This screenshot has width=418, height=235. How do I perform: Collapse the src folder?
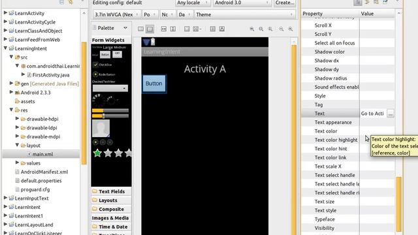pyautogui.click(x=11, y=57)
